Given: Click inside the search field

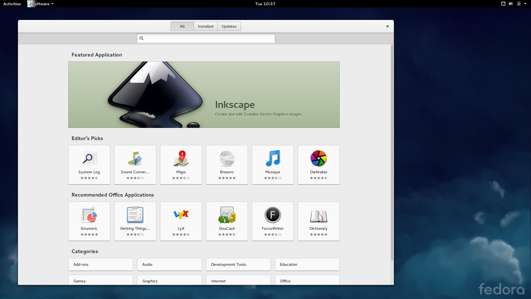Looking at the screenshot, I should tap(205, 38).
